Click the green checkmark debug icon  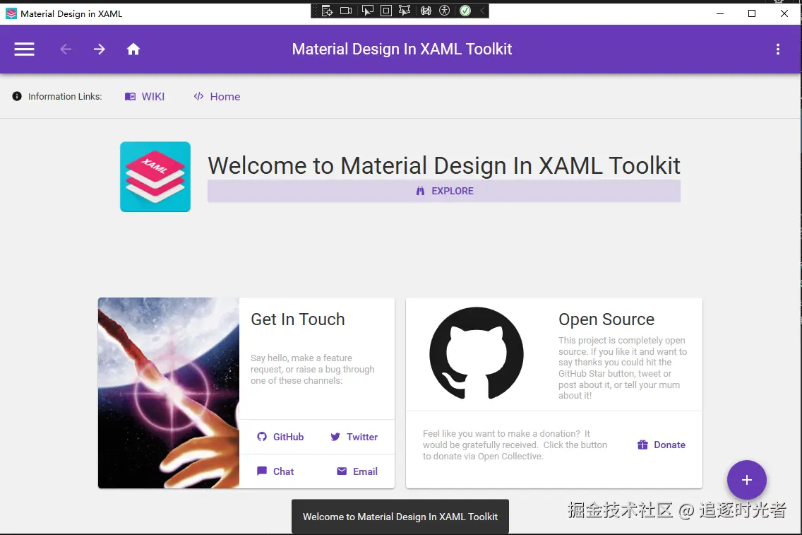click(x=465, y=11)
